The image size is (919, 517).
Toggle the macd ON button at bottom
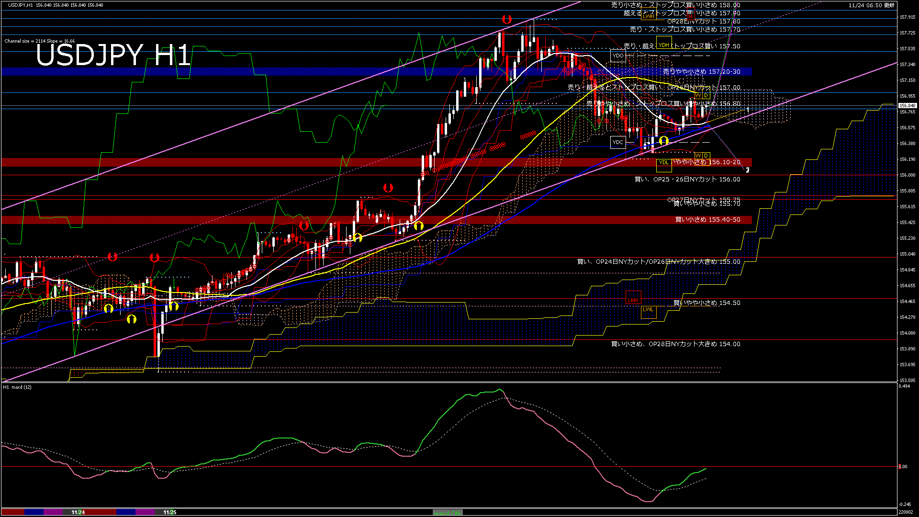click(x=448, y=513)
